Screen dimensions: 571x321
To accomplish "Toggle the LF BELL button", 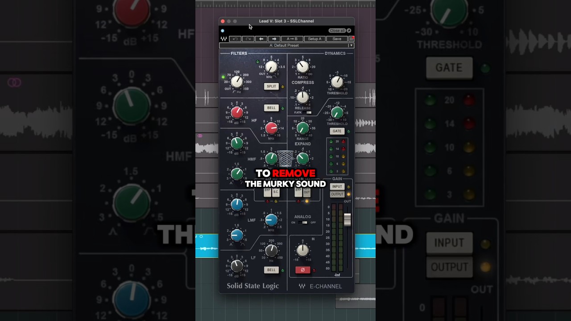I will [271, 270].
